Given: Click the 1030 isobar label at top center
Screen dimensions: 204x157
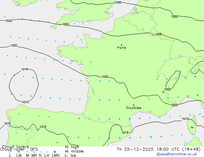Looking at the screenshot, I should [x=118, y=3].
